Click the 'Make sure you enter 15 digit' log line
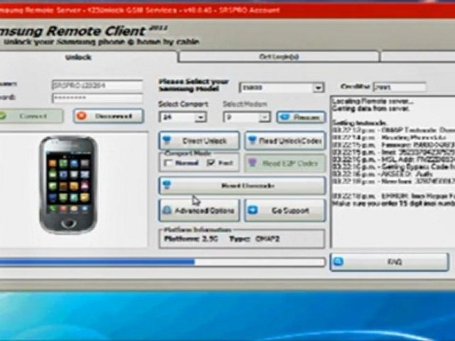The height and width of the screenshot is (341, 455). (x=394, y=204)
